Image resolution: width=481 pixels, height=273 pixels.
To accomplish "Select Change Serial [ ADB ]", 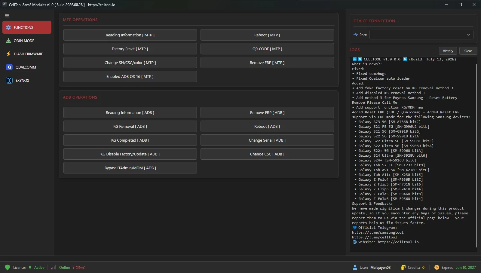I will pyautogui.click(x=267, y=140).
